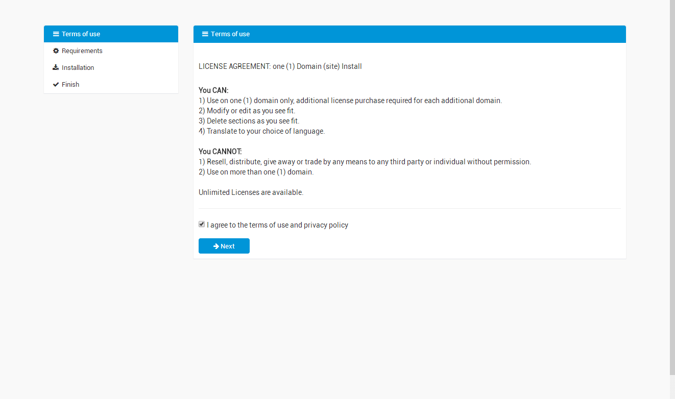This screenshot has height=399, width=675.
Task: Go to the Installation step in the sidebar
Action: click(x=78, y=68)
